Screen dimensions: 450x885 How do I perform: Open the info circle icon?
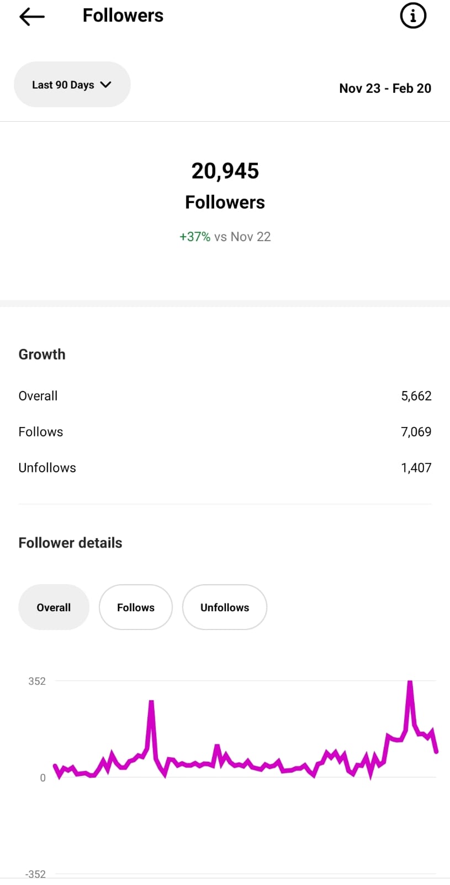(413, 16)
